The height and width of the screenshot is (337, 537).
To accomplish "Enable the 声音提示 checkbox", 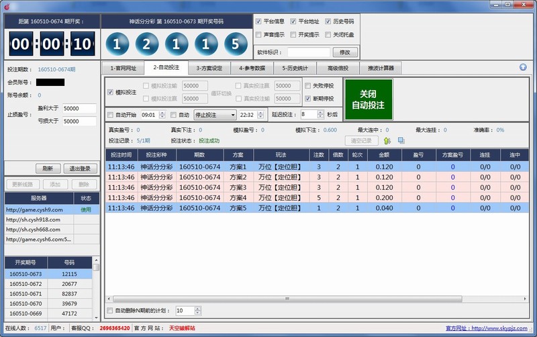I will point(259,34).
